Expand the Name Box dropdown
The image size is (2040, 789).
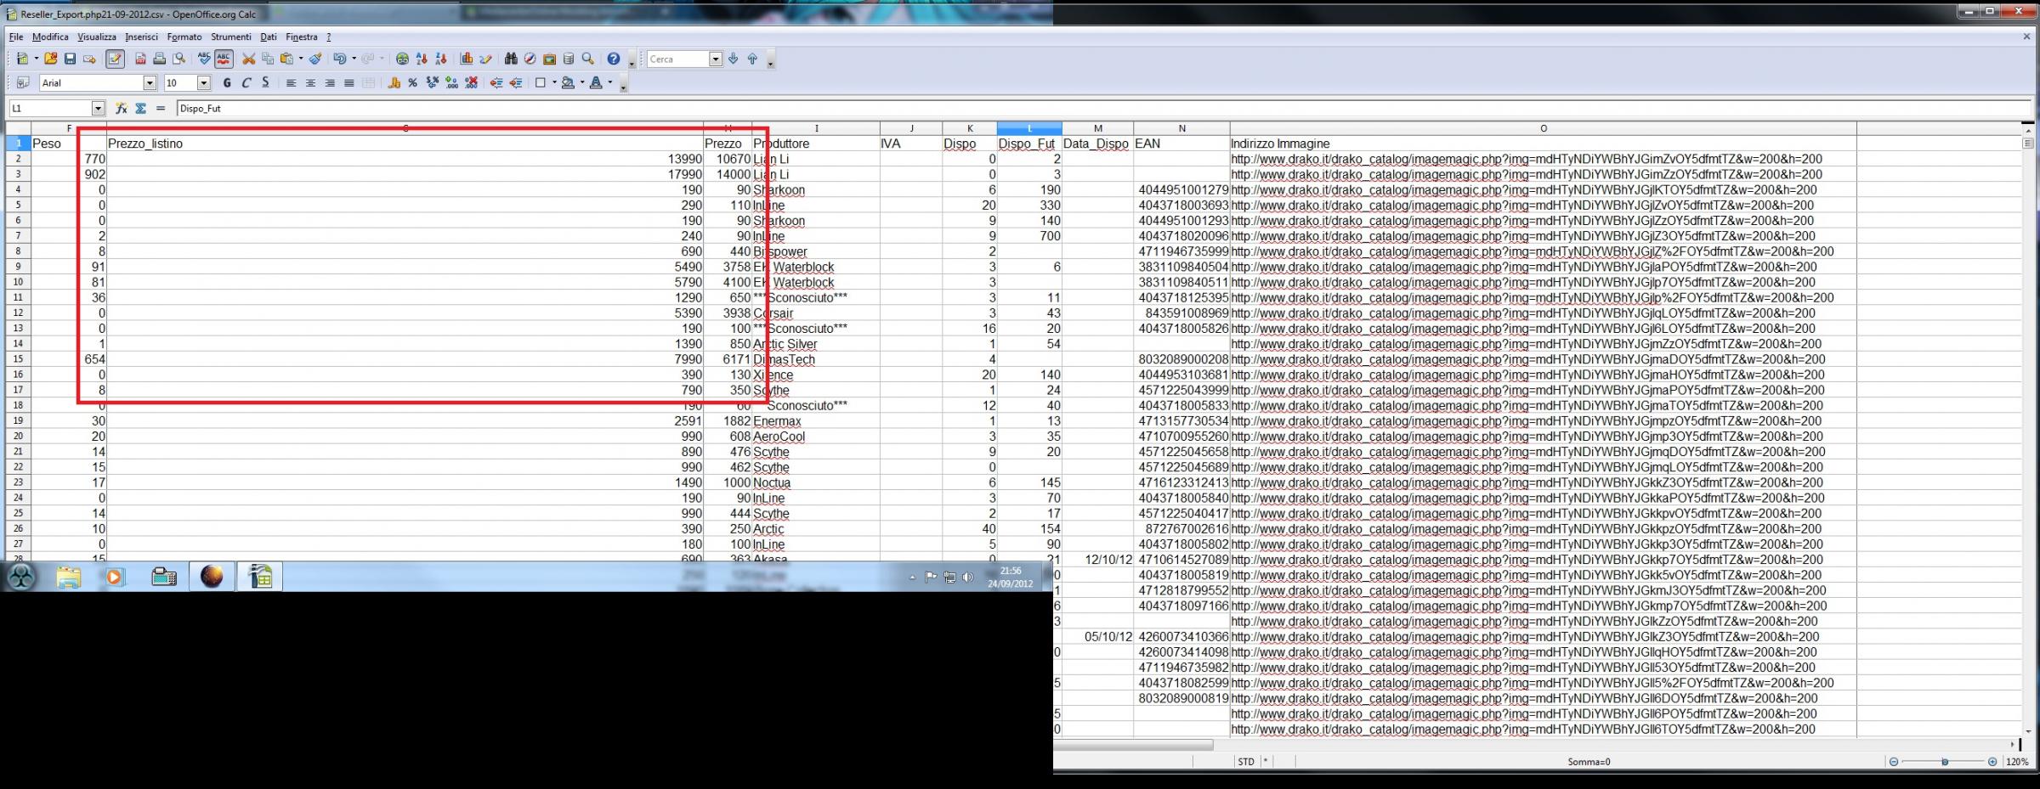click(98, 109)
